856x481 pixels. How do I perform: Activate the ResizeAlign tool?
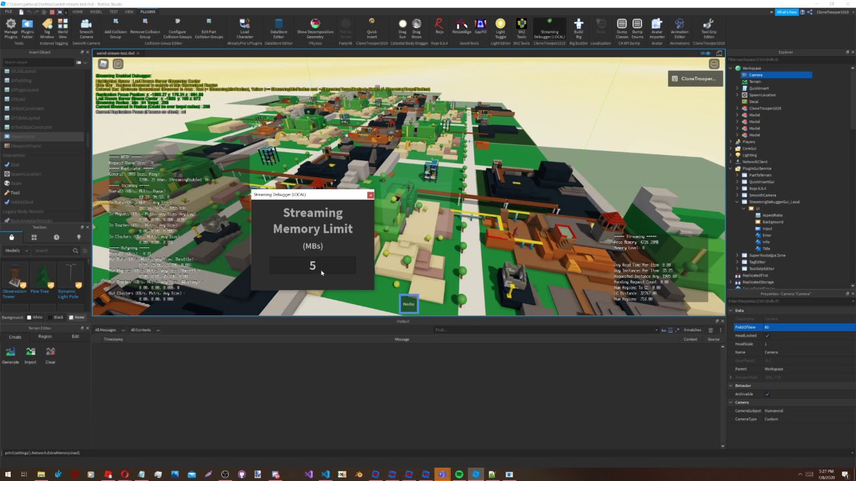[x=461, y=26]
